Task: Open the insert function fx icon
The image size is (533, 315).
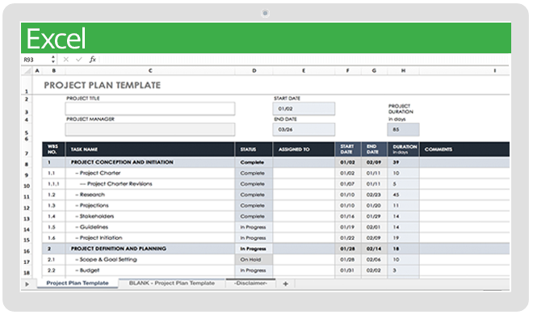Action: [x=92, y=60]
